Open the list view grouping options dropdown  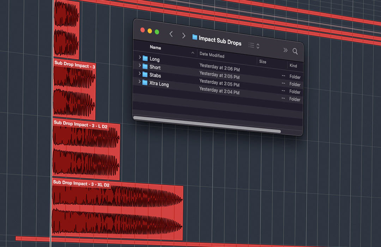[254, 46]
